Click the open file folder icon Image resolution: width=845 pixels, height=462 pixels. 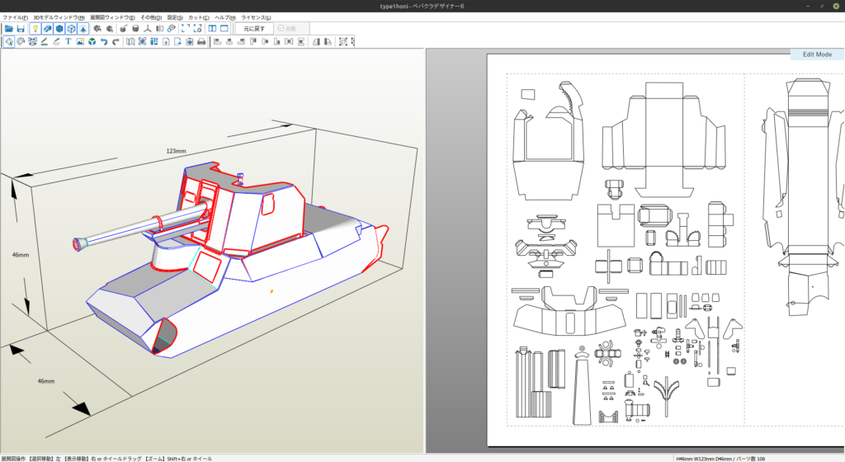pyautogui.click(x=8, y=28)
